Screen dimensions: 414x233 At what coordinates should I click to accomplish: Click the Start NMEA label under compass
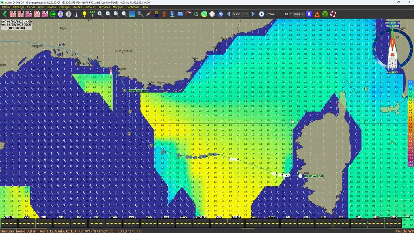tap(392, 72)
